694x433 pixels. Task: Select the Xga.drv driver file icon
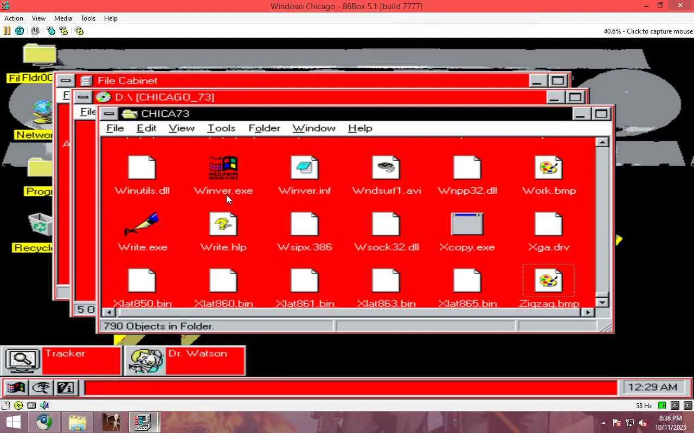(549, 224)
